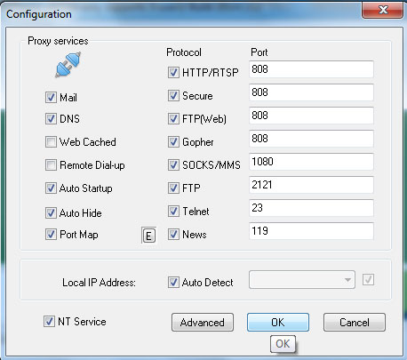This screenshot has width=407, height=360.
Task: Click the SOCKS/MMS port field showing 1080
Action: [311, 162]
